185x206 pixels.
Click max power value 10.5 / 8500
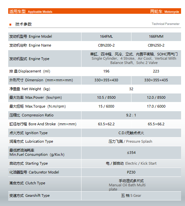click(x=106, y=97)
